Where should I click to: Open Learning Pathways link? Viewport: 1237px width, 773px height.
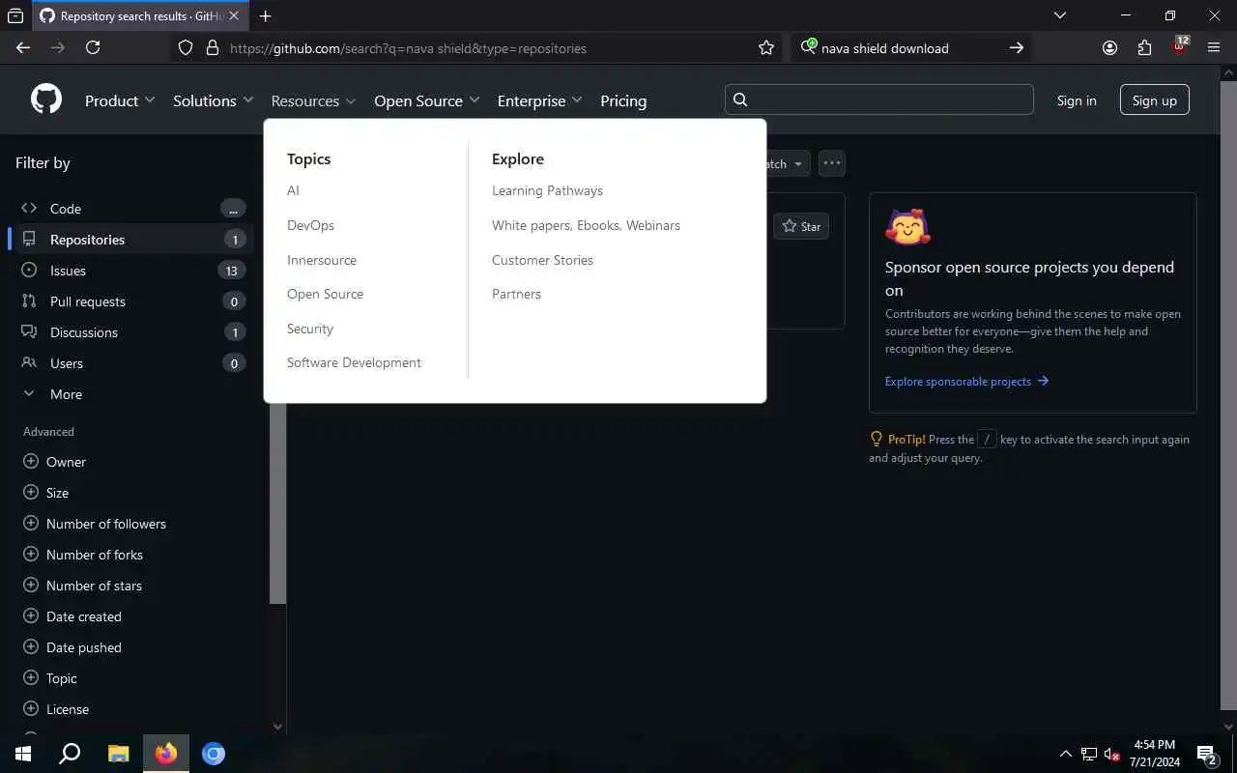(547, 190)
